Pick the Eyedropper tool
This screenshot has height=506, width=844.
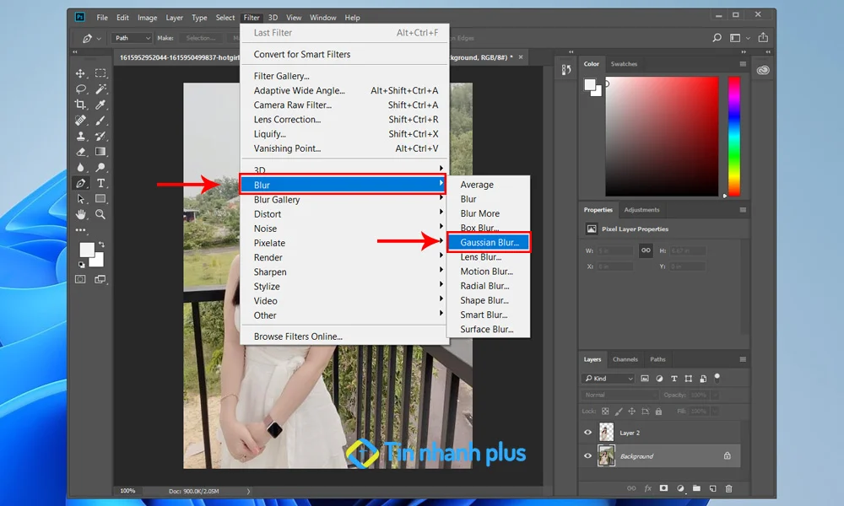(x=100, y=105)
